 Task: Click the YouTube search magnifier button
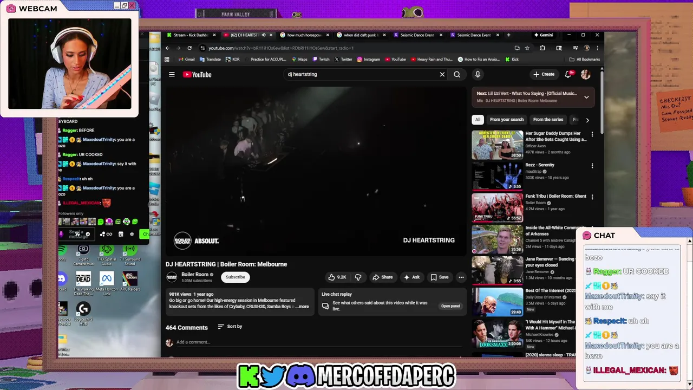tap(457, 74)
